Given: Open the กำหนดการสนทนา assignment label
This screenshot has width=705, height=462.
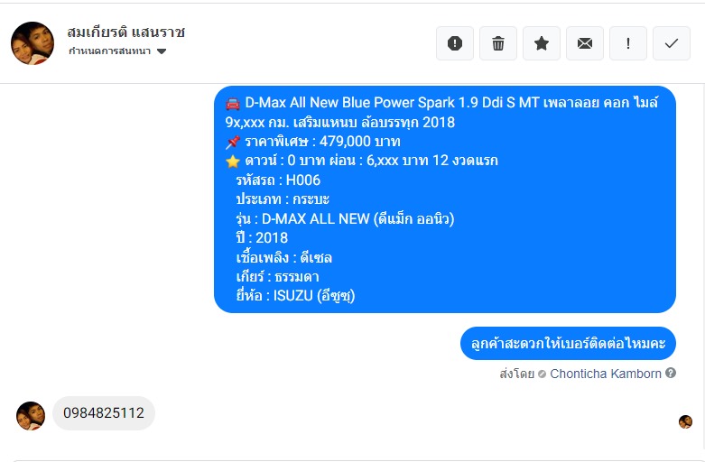Looking at the screenshot, I should [x=109, y=51].
